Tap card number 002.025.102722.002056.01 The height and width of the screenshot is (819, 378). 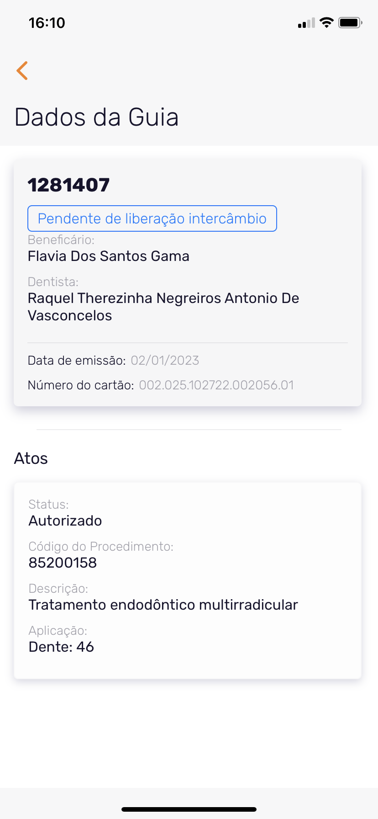point(216,385)
